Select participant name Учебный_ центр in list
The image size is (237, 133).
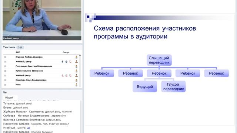[24, 62]
